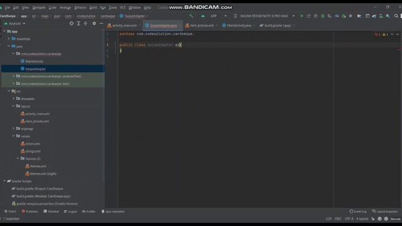Screen dimensions: 402x226
Task: Click the warning triangle indicator in editor
Action: pos(385,35)
